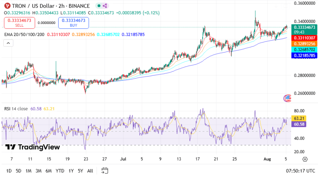Image resolution: width=318 pixels, height=177 pixels.
Task: Click the TradingView logo
Action: point(33,147)
